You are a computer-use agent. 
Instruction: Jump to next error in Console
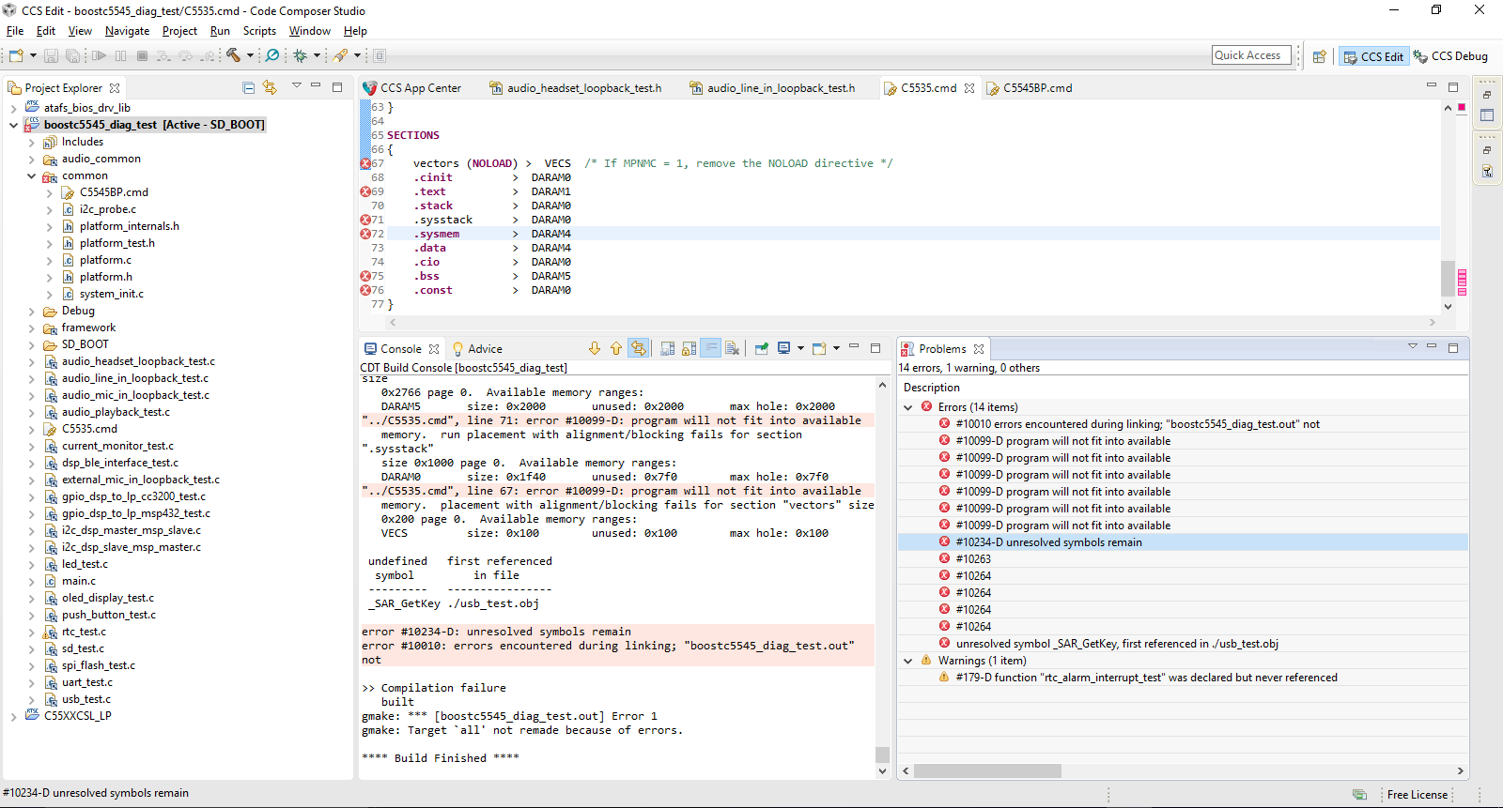click(x=595, y=348)
